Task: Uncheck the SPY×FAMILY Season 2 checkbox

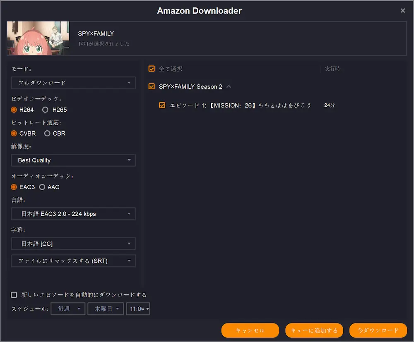Action: tap(152, 86)
